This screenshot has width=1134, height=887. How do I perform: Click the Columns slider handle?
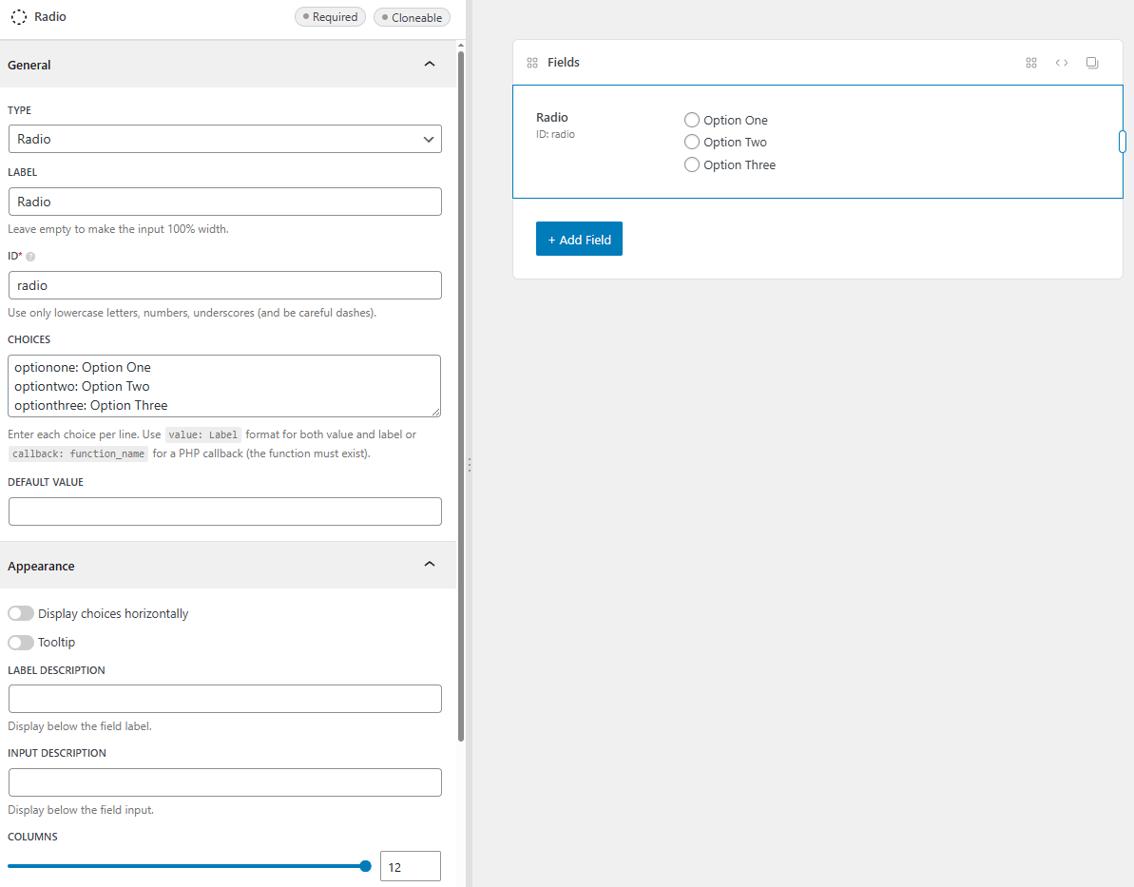tap(366, 866)
